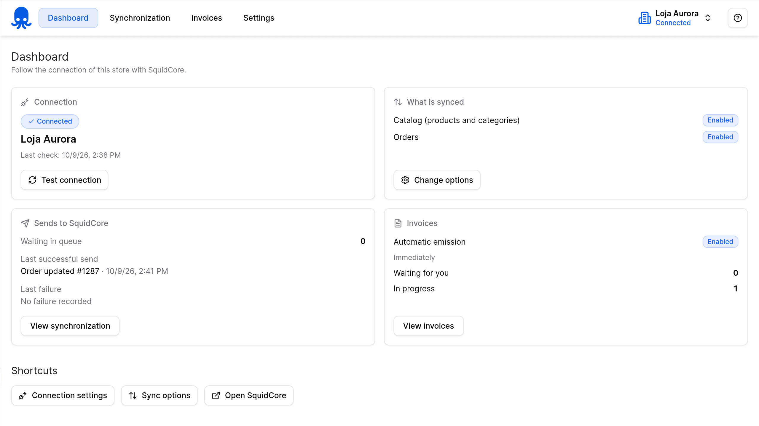Click the Last failure label
The image size is (759, 426).
(x=41, y=289)
